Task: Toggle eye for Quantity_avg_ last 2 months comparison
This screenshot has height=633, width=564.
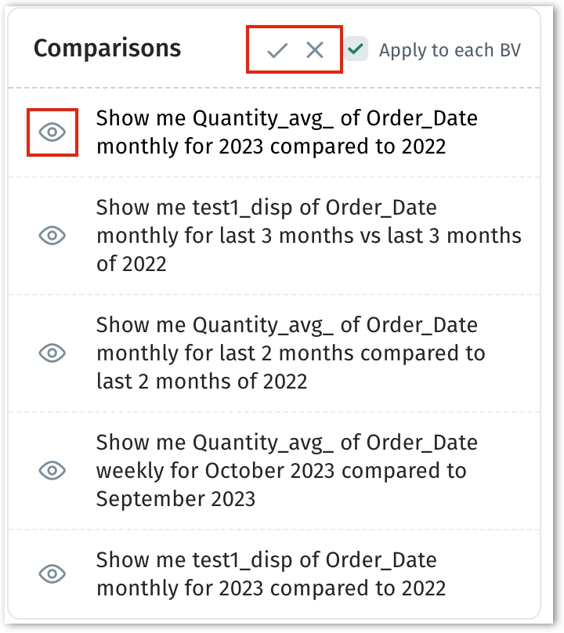Action: tap(52, 353)
